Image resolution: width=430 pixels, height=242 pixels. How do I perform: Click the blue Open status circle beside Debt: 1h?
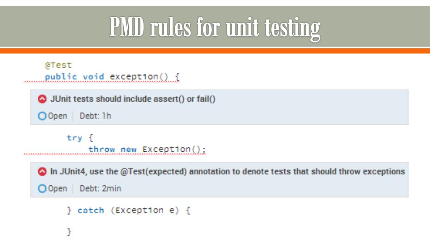(x=42, y=116)
